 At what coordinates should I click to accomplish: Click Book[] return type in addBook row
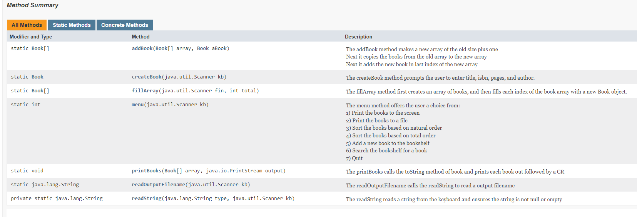40,48
